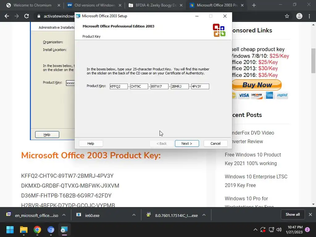Close the Old versions of Windows tab
The image size is (316, 237).
(x=120, y=5)
